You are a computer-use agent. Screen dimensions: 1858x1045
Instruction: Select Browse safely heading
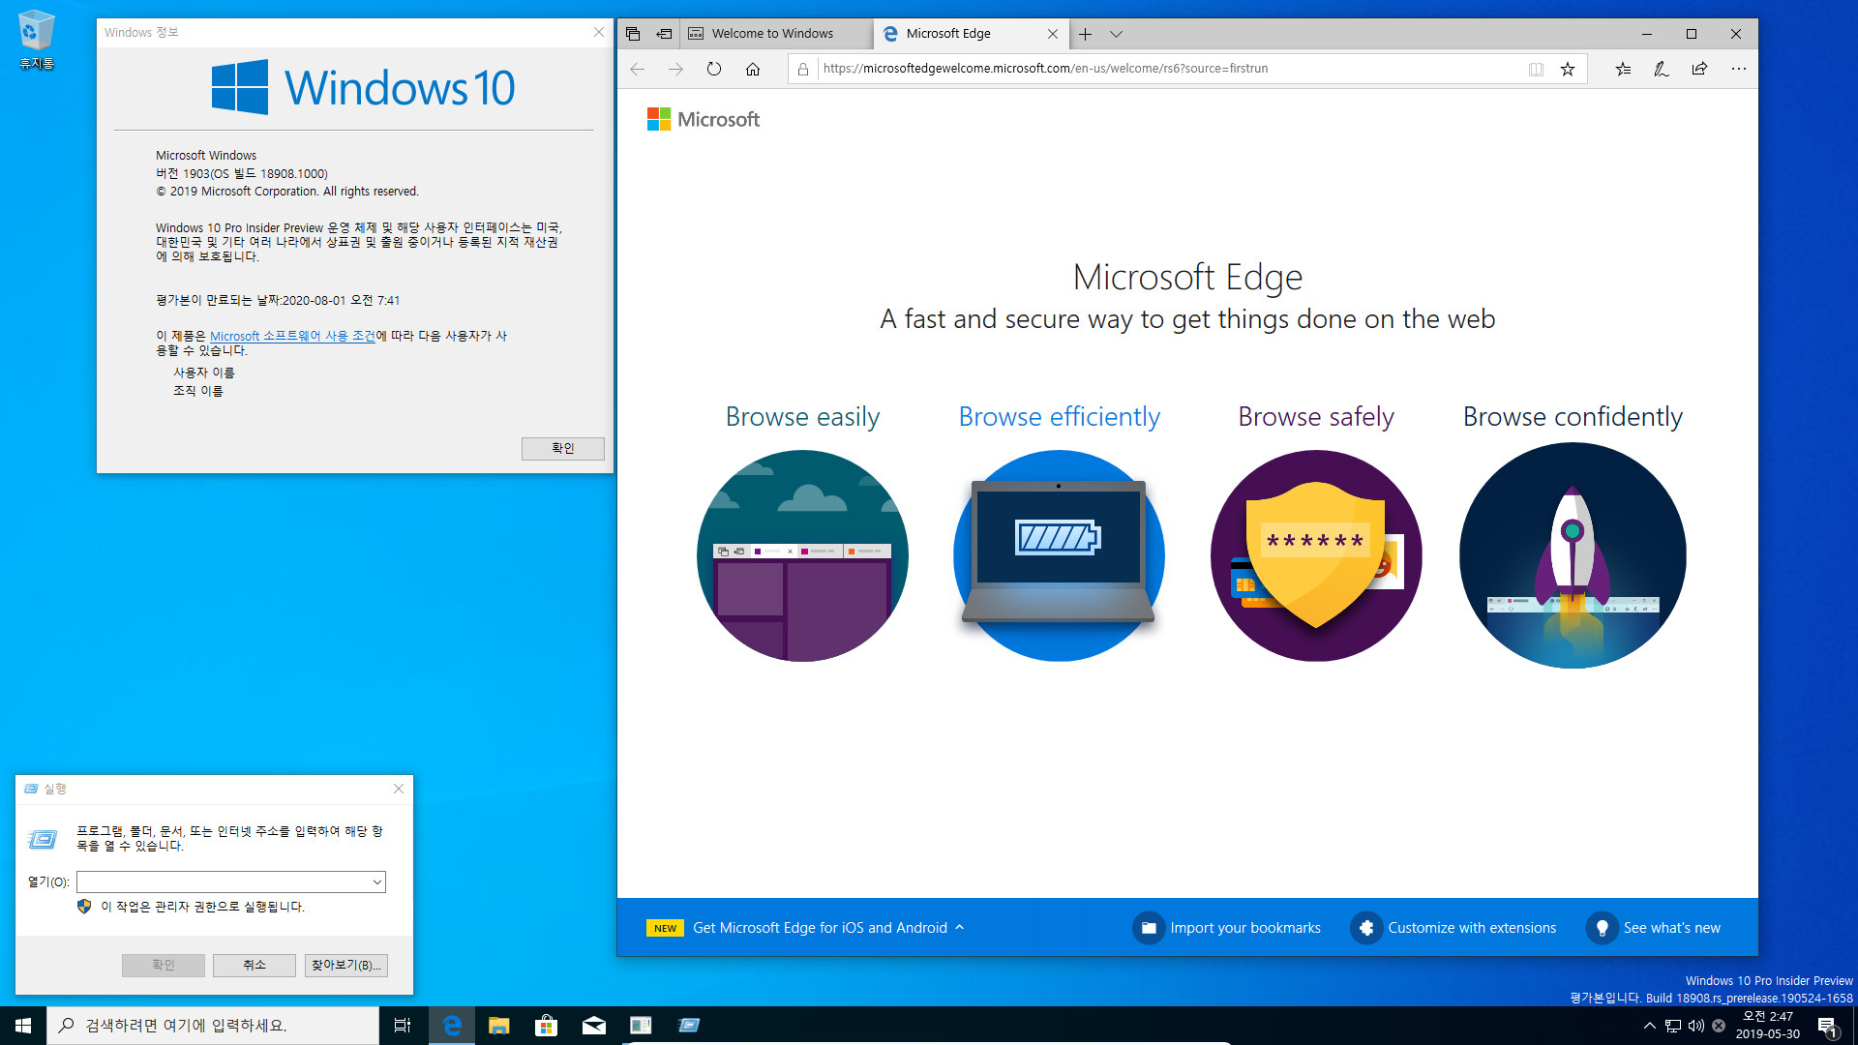click(1316, 416)
